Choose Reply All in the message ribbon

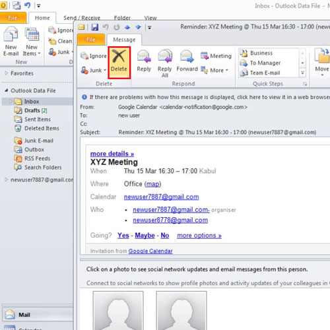pyautogui.click(x=165, y=63)
